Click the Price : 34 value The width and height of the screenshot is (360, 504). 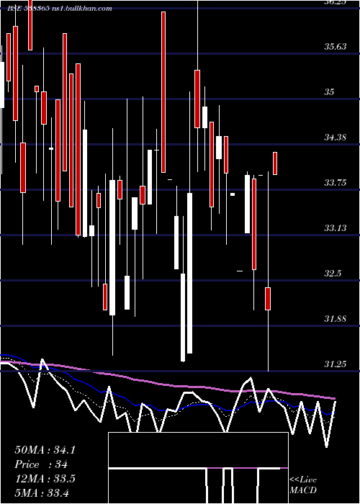tap(41, 465)
